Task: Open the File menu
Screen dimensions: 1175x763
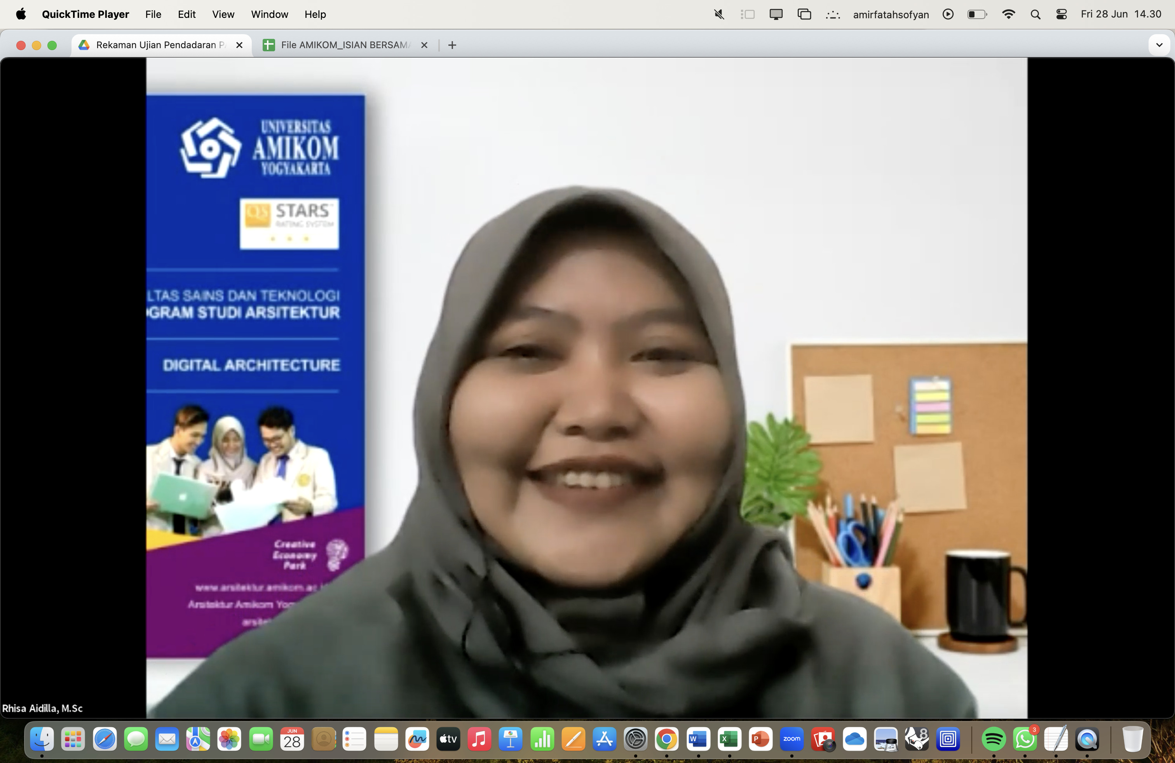Action: (153, 14)
